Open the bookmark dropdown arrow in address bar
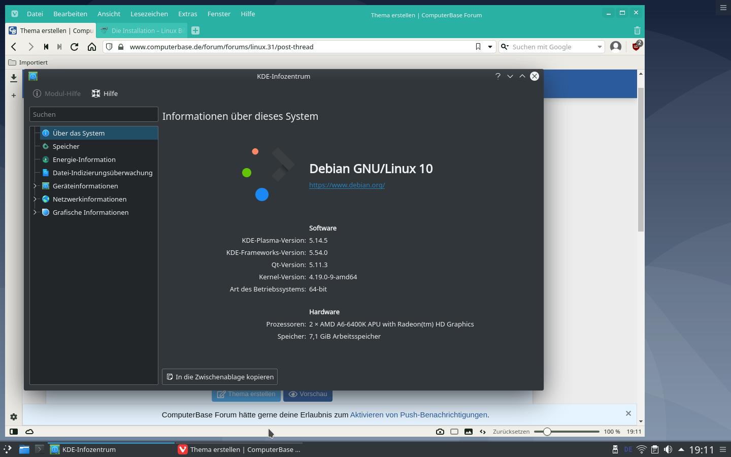Viewport: 731px width, 457px height. coord(490,47)
